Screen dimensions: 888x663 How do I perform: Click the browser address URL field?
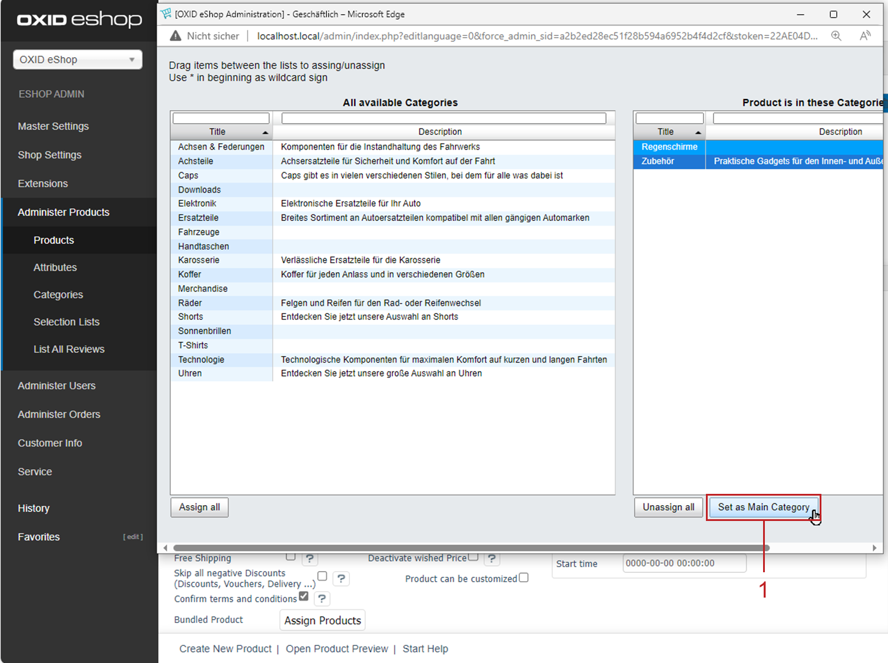[x=537, y=36]
